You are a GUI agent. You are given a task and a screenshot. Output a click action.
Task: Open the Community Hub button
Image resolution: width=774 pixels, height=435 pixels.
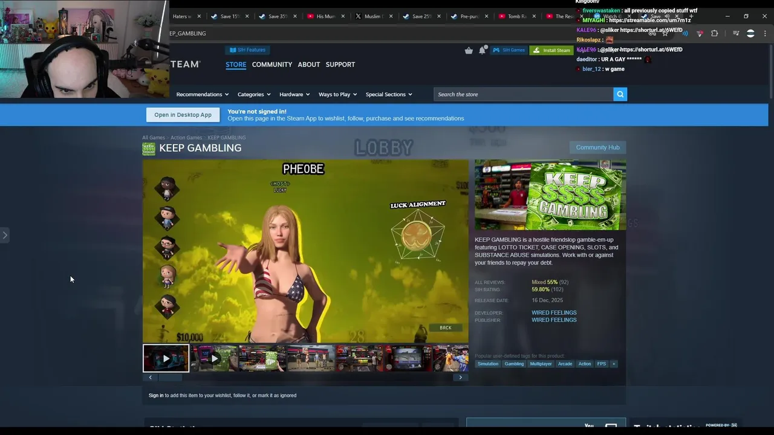(x=597, y=147)
